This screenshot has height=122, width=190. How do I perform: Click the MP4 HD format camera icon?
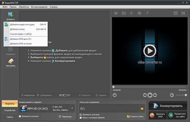point(23,108)
